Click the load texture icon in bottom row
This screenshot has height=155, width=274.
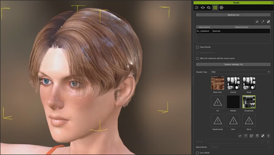240,136
